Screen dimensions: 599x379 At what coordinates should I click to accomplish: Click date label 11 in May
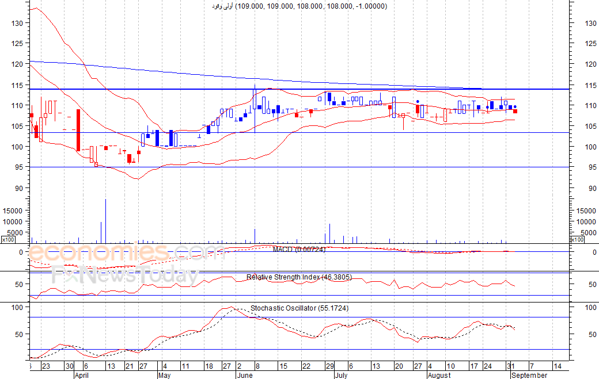(185, 366)
